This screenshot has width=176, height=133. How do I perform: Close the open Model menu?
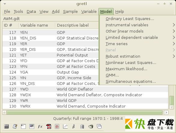click(106, 11)
